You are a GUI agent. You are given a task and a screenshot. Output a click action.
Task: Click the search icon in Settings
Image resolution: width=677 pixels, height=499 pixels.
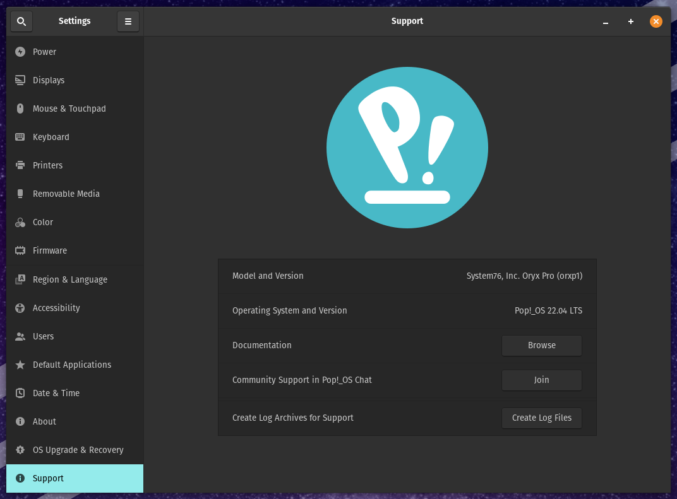[21, 21]
